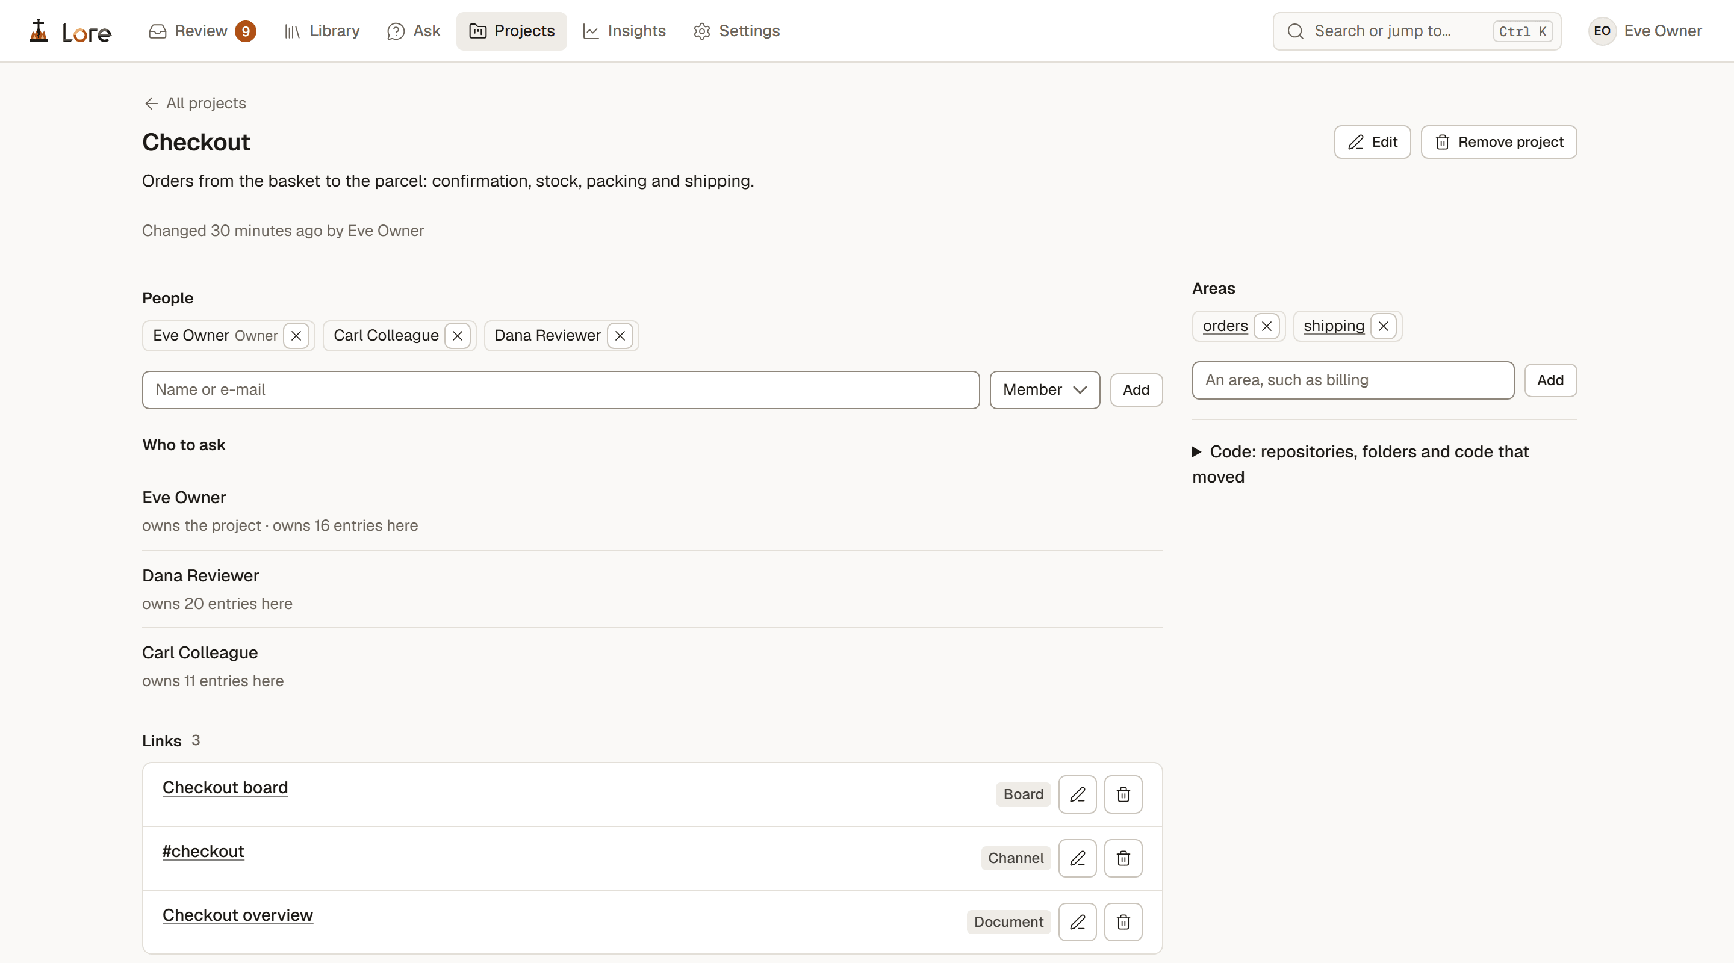Screen dimensions: 1734x963
Task: Go back to All projects
Action: point(195,103)
